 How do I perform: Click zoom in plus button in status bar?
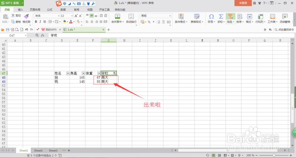point(291,155)
